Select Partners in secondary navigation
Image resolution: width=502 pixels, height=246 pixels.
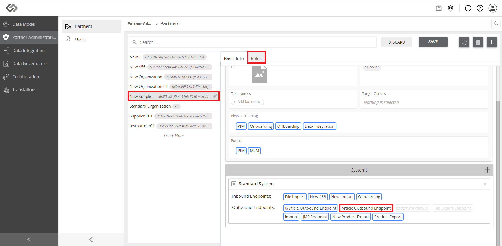click(x=91, y=26)
